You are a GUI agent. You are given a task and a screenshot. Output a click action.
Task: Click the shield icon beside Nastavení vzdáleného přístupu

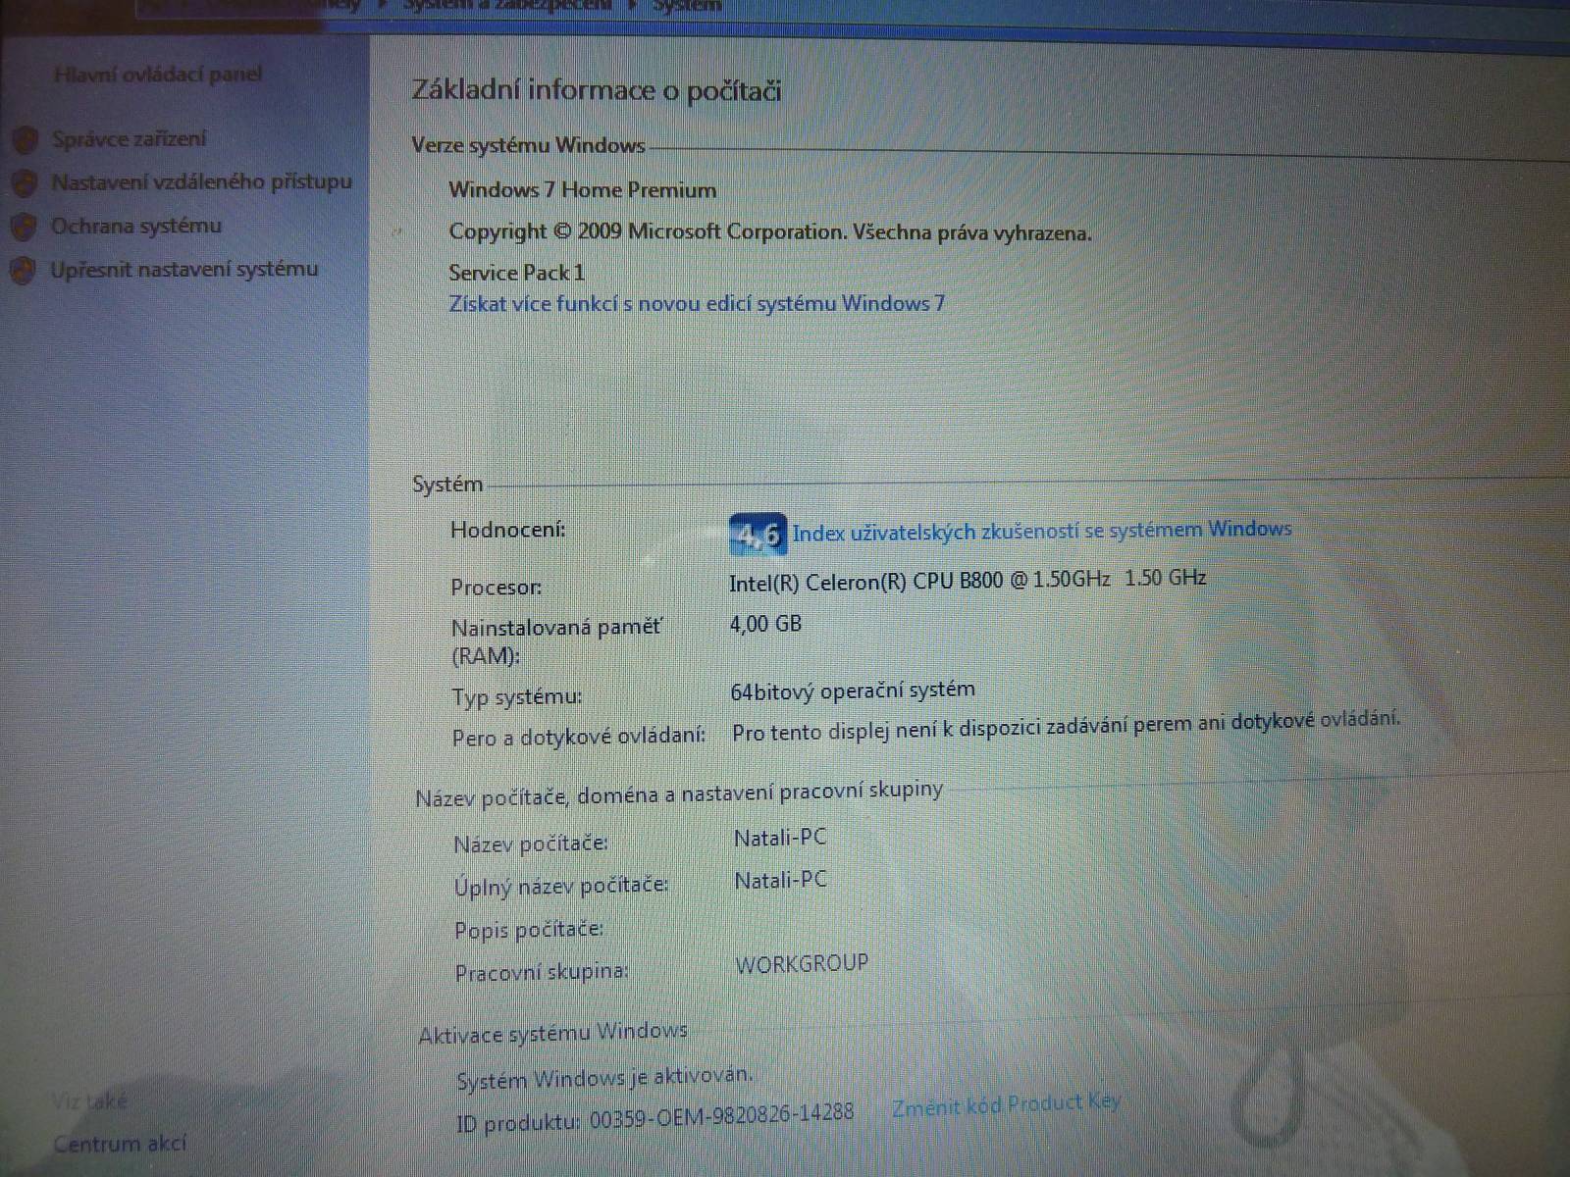pos(24,182)
